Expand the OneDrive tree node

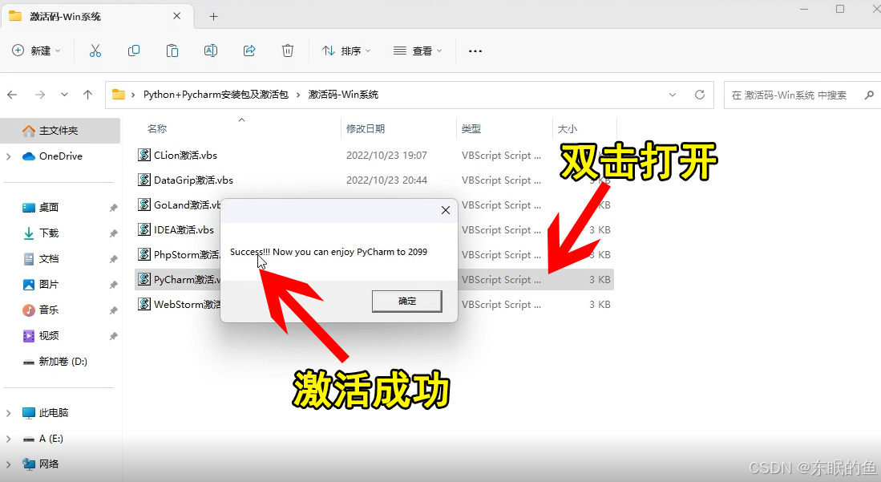point(9,156)
